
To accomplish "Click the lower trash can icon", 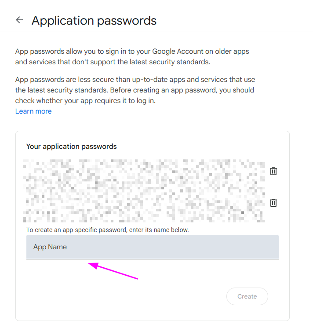I will 273,203.
